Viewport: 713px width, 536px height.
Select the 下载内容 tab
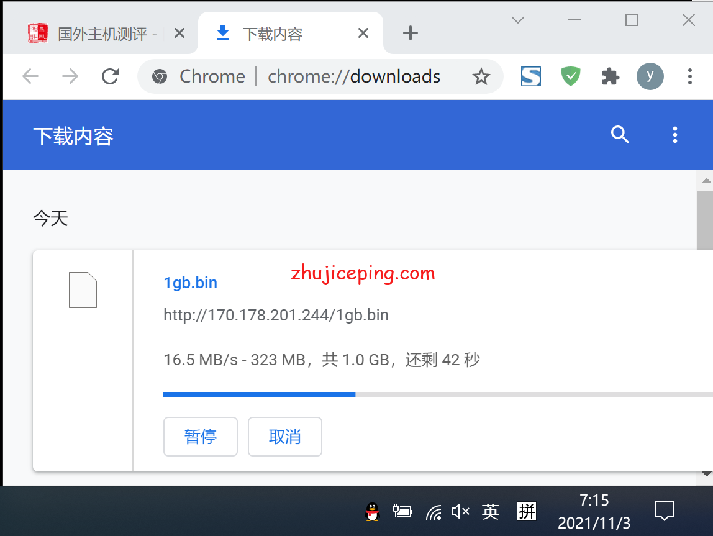tap(291, 33)
